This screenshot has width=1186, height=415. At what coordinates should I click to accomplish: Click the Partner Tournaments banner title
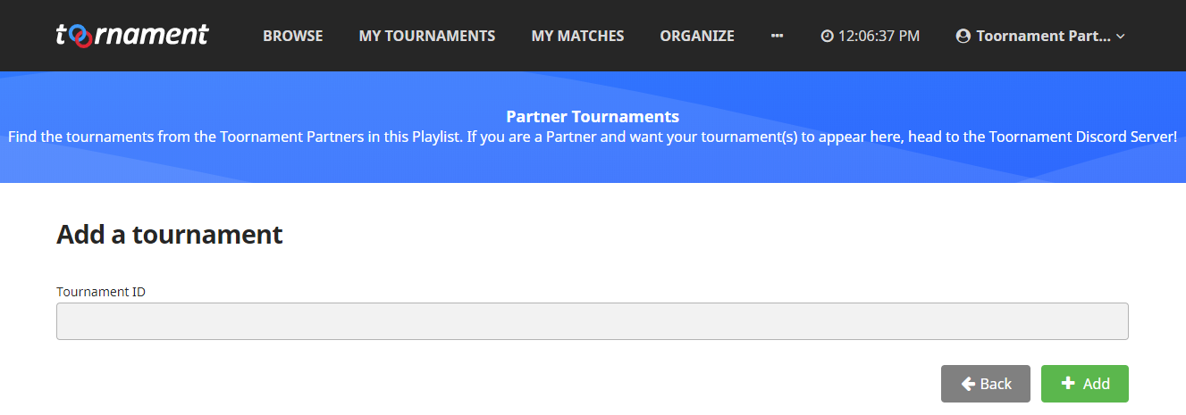[593, 117]
